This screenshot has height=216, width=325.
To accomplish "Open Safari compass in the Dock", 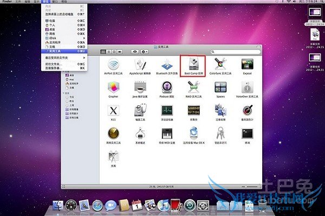I will [x=97, y=206].
